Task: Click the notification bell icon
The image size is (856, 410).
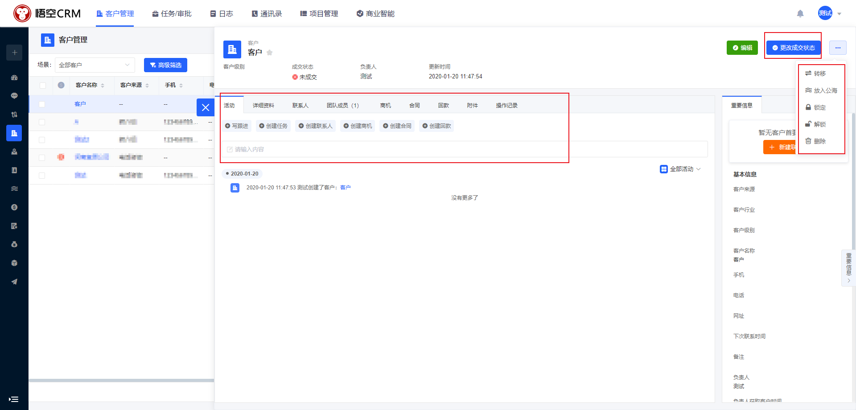Action: pyautogui.click(x=800, y=14)
